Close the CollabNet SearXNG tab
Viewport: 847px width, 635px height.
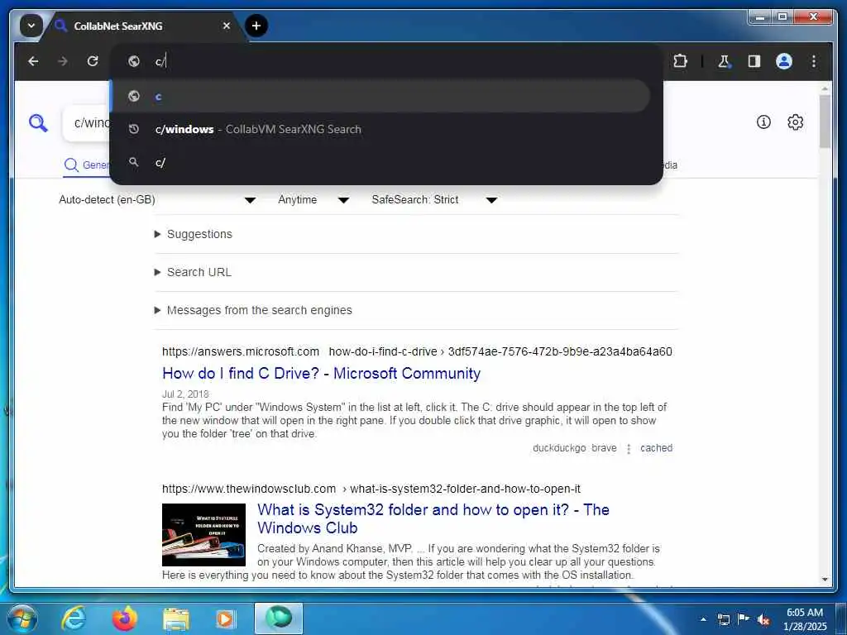click(x=227, y=26)
